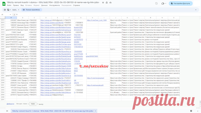Viewport: 201px width, 113px height.
Task: Open the A1 name box dropdown
Action: click(x=10, y=14)
